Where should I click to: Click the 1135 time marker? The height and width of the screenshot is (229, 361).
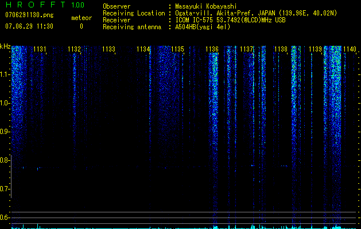(177, 49)
